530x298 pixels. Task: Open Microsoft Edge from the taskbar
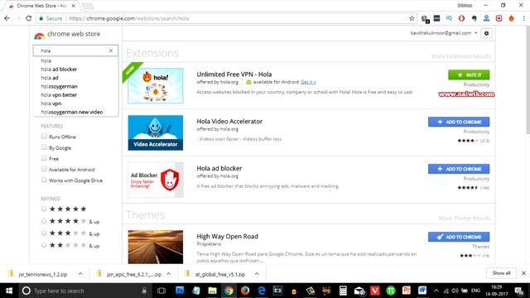pyautogui.click(x=262, y=291)
